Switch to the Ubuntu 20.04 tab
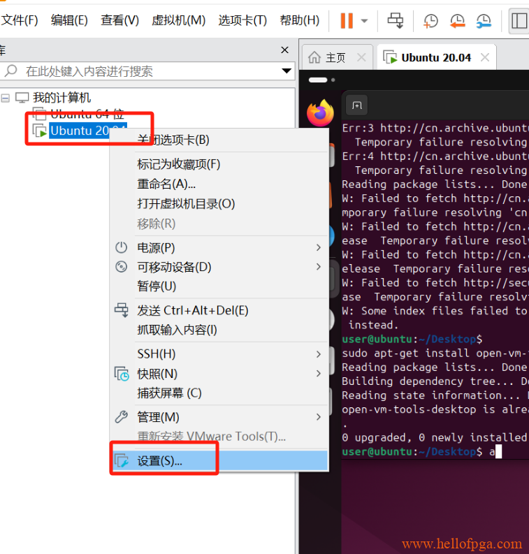Screen dimensions: 529x554 (x=436, y=57)
